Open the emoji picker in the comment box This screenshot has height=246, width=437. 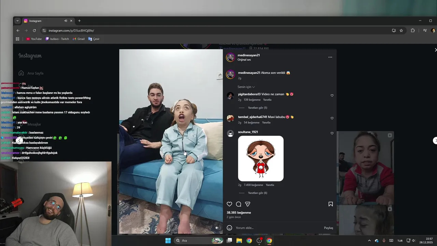(x=229, y=228)
